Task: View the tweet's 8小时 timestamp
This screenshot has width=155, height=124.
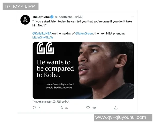Action: click(79, 17)
